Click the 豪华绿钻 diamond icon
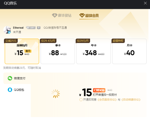 pos(54,15)
